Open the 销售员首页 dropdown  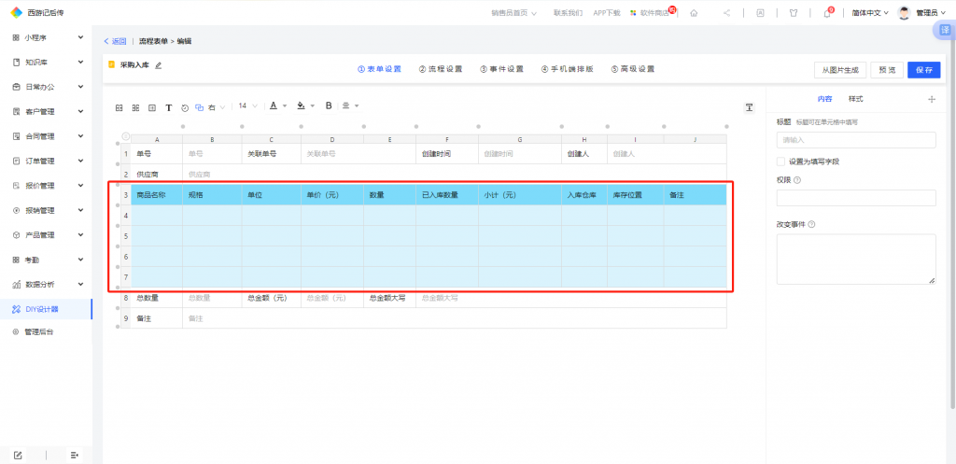coord(514,13)
